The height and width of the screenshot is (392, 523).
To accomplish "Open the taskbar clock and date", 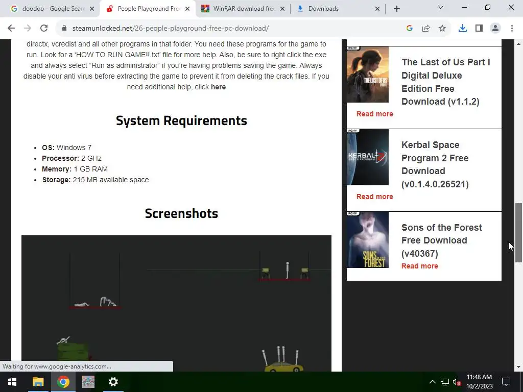I will click(x=479, y=382).
